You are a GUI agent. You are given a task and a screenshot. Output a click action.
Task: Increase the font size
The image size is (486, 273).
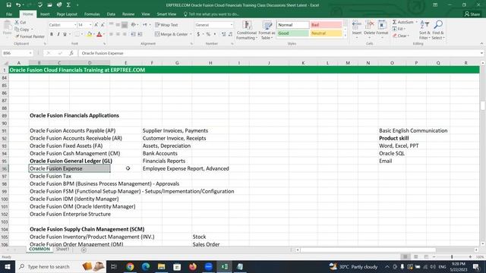point(96,25)
